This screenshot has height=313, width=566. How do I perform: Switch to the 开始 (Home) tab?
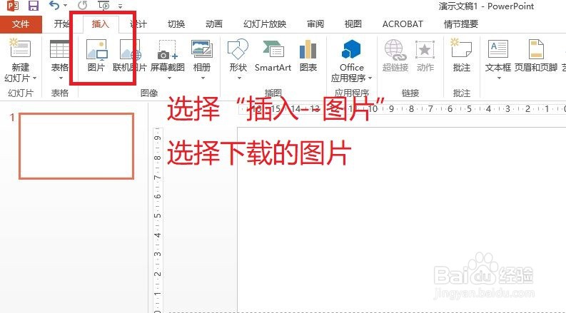pyautogui.click(x=61, y=24)
